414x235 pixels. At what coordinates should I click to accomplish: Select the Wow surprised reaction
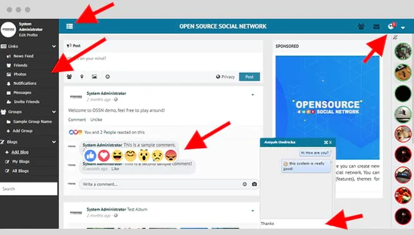pos(144,156)
